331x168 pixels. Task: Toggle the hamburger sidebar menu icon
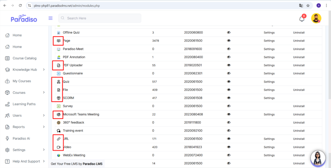click(50, 18)
